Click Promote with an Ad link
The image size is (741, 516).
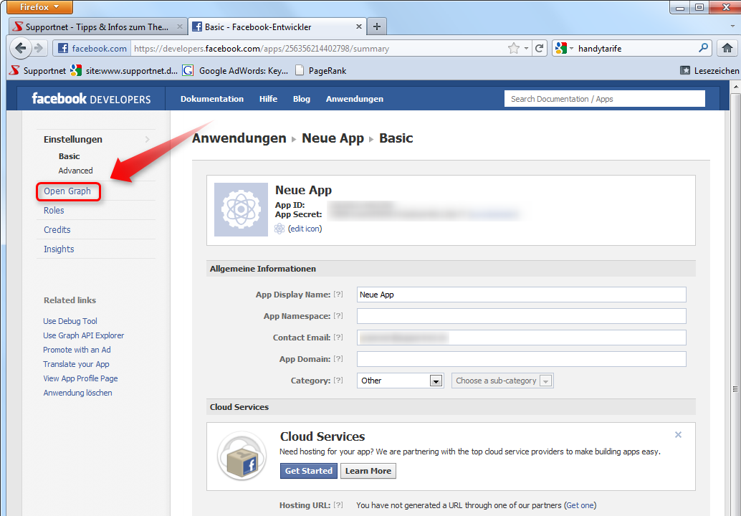point(77,350)
